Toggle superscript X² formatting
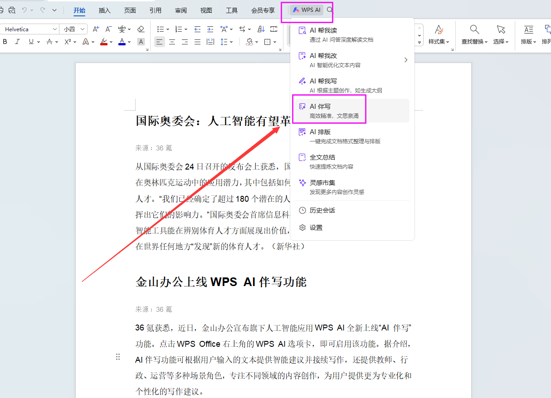 tap(68, 42)
